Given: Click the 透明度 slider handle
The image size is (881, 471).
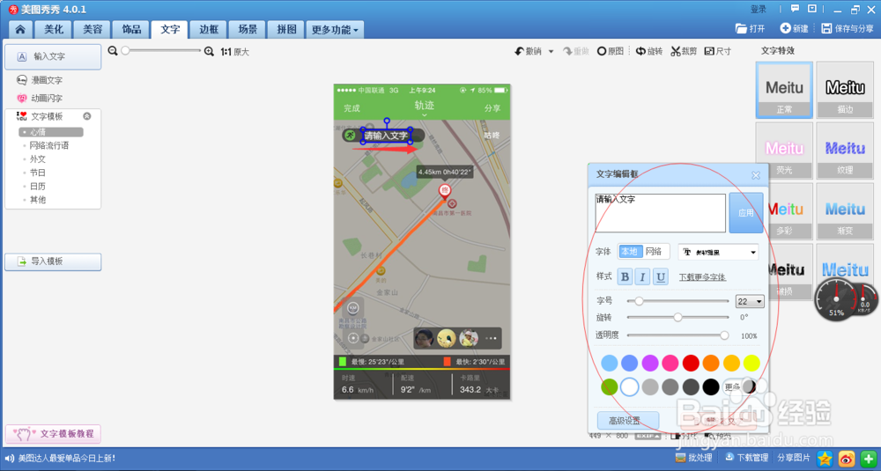Looking at the screenshot, I should (724, 335).
